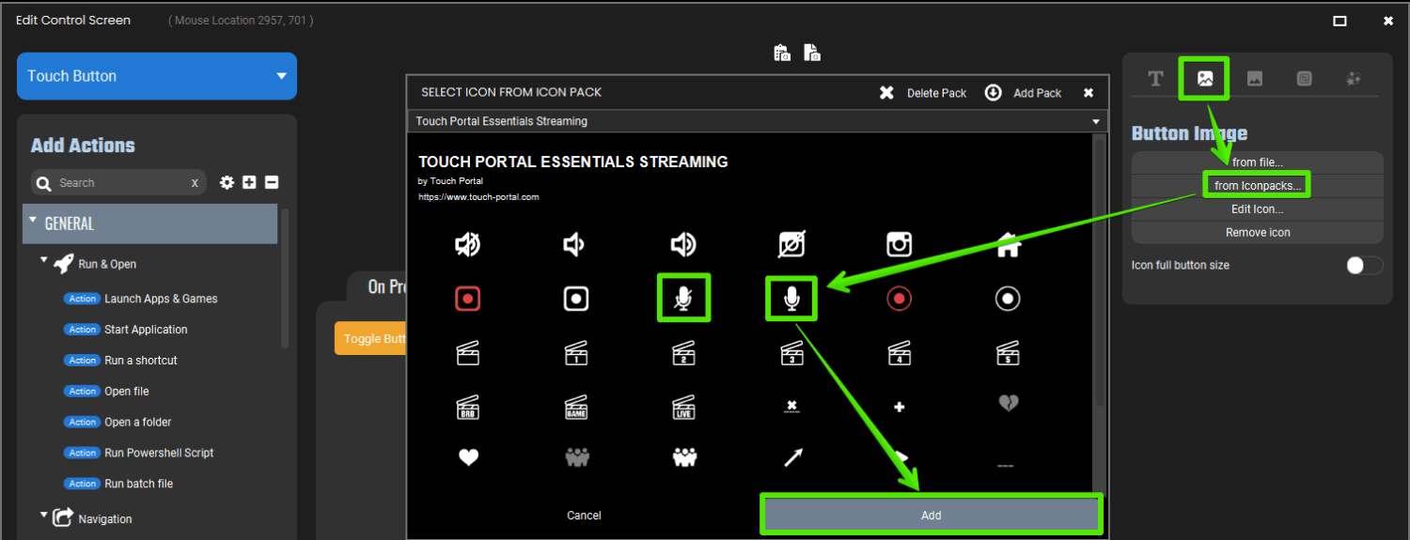Open the Touch Button type dropdown
The height and width of the screenshot is (540, 1410).
(x=157, y=76)
